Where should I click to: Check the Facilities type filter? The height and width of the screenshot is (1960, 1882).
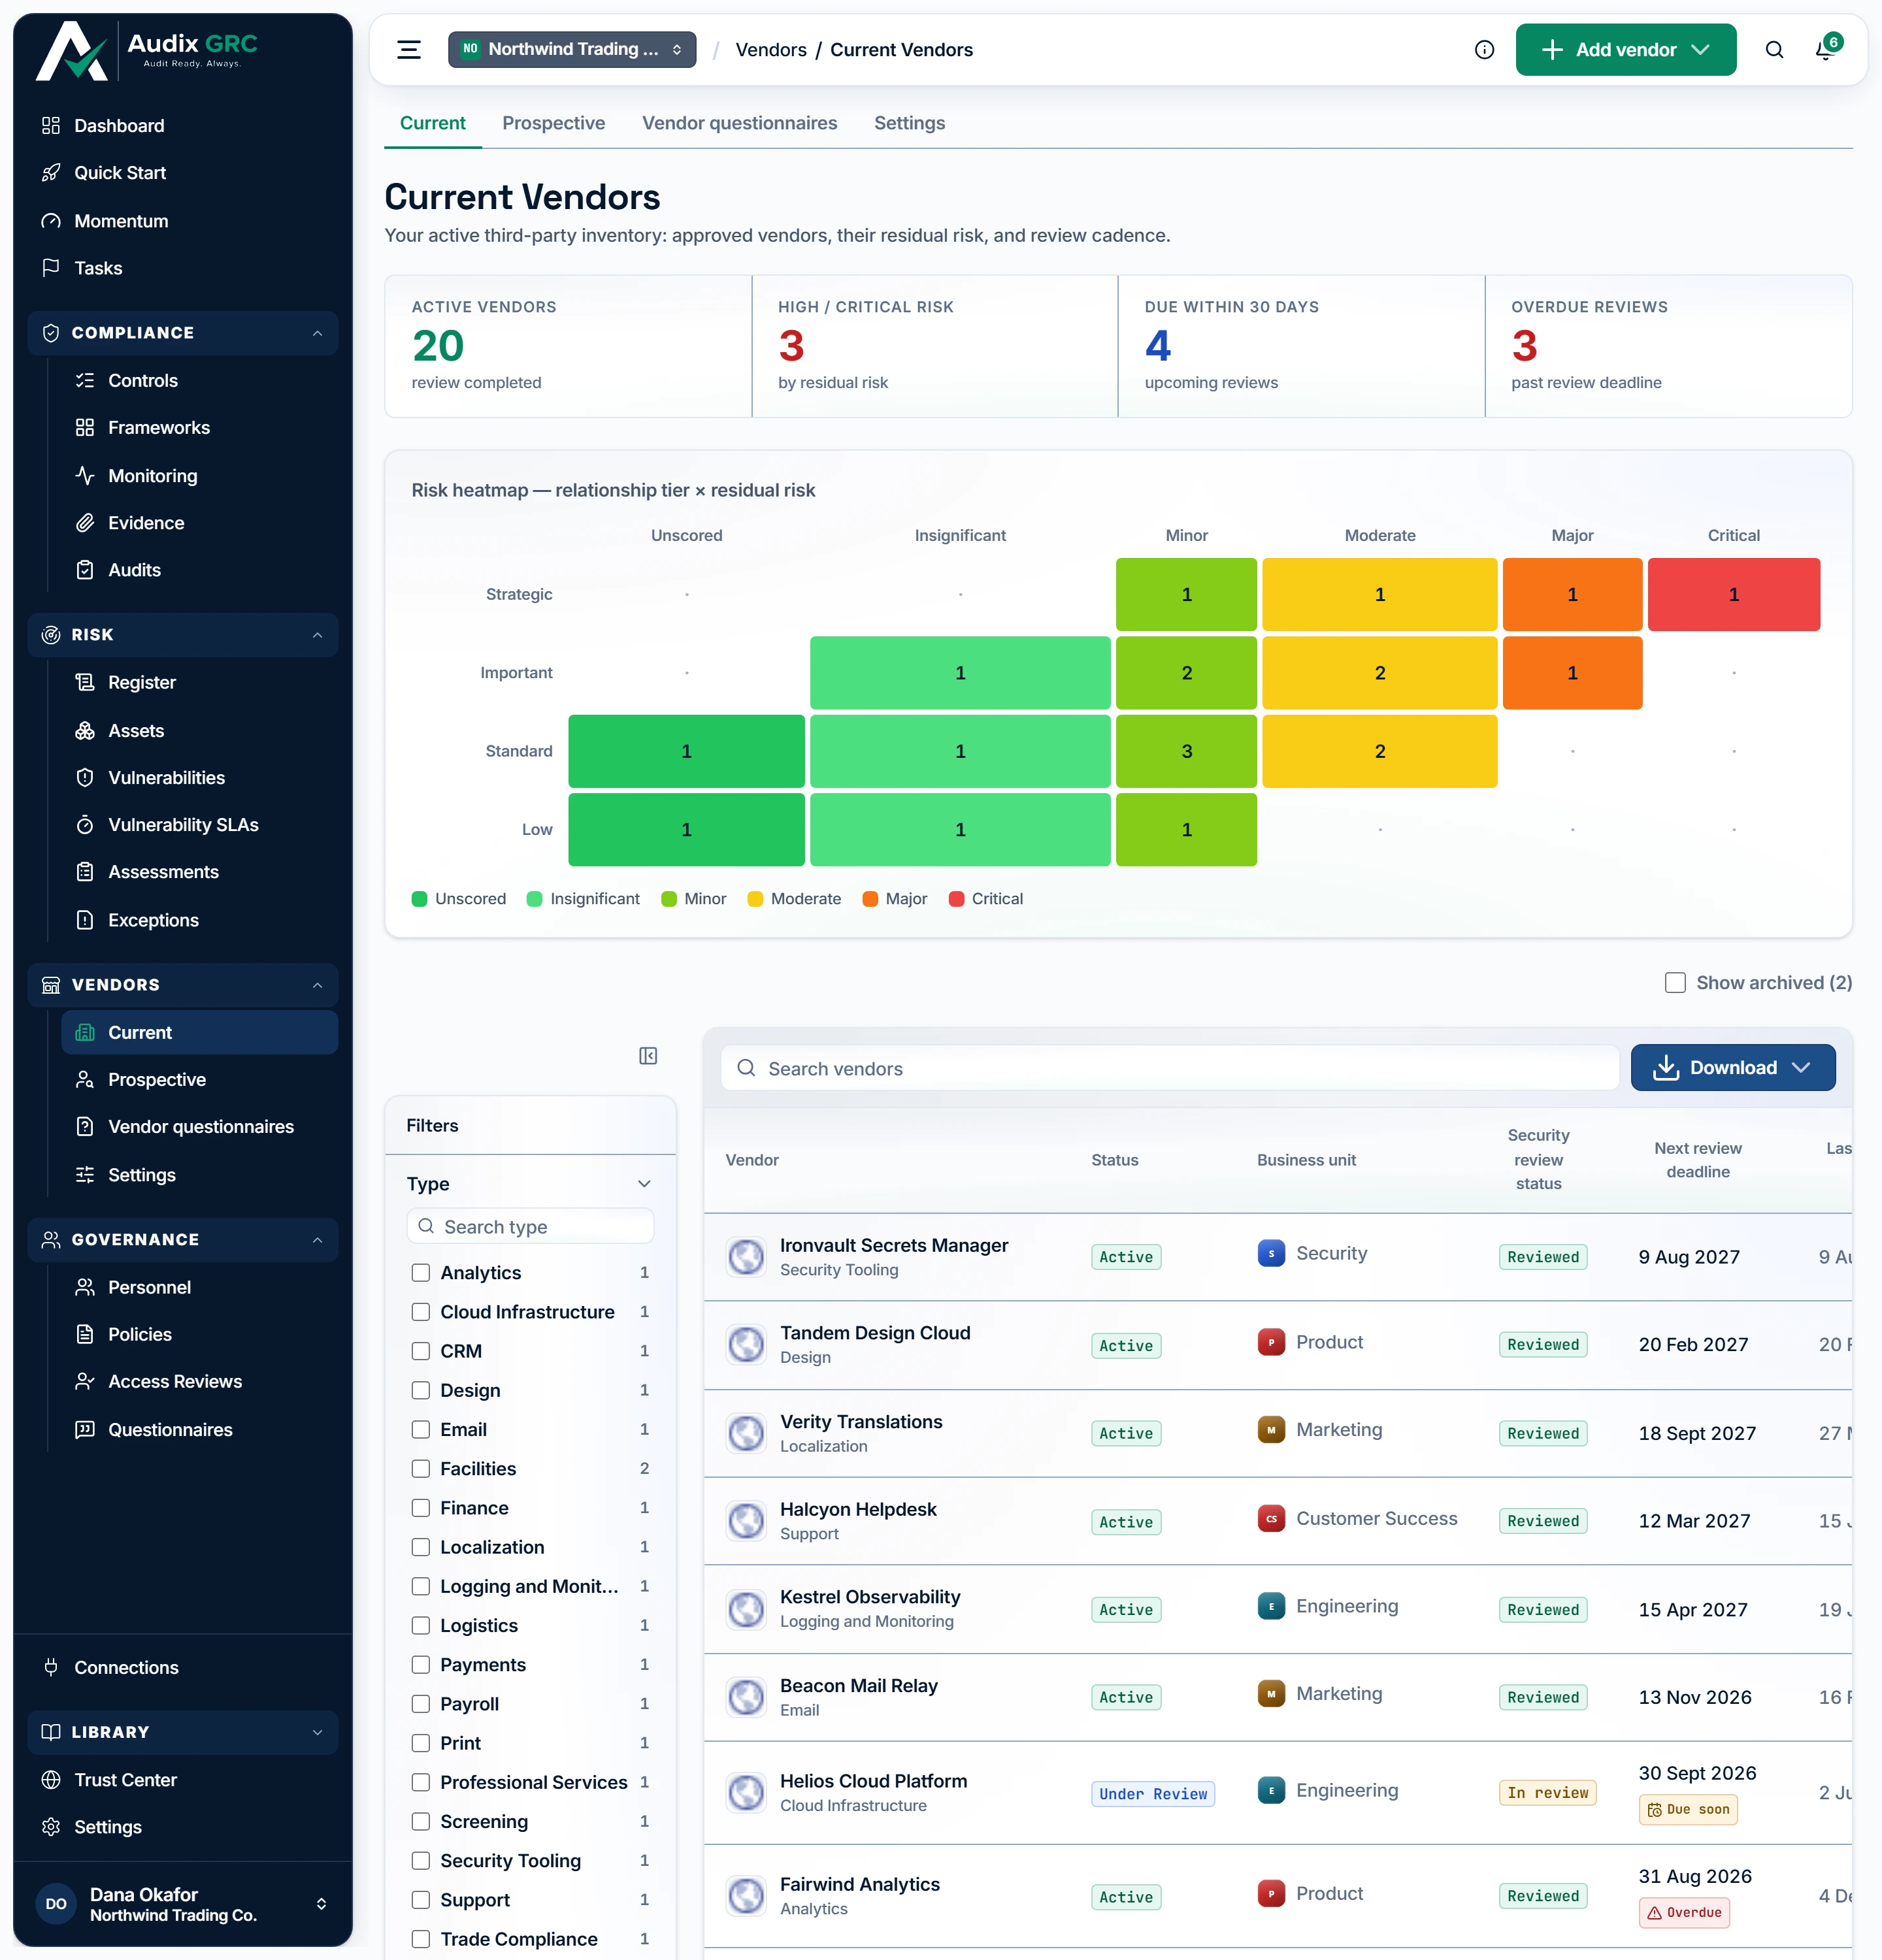coord(421,1468)
